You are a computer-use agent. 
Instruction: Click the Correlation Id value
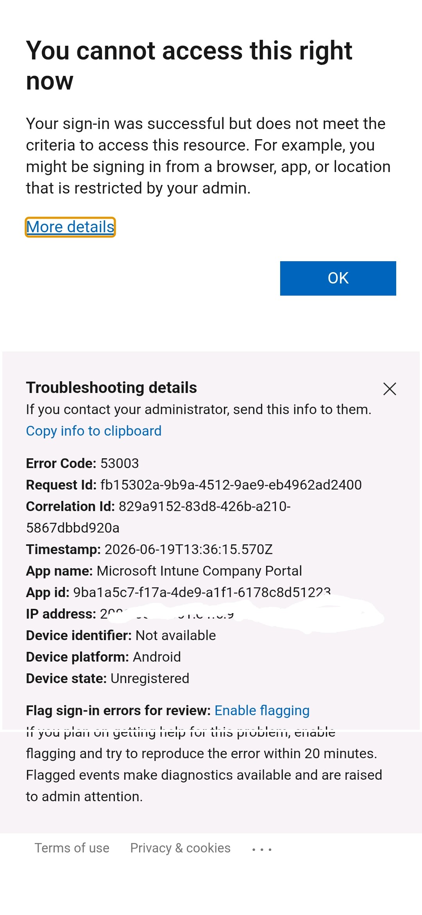point(158,517)
